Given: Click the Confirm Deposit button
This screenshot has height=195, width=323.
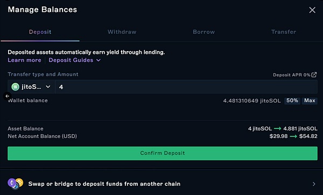Looking at the screenshot, I should tap(163, 153).
